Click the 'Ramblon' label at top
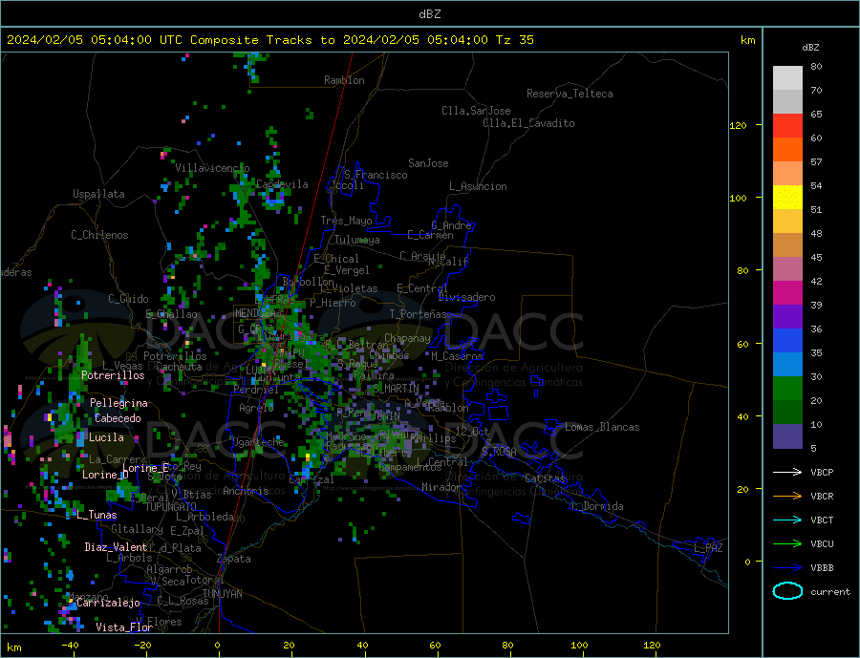860x658 pixels. tap(344, 80)
